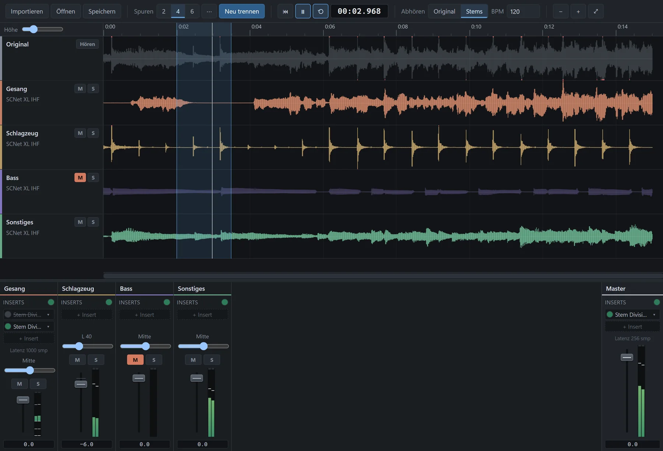
Task: Open dropdown of active Gesang Stem Divi insert
Action: click(48, 326)
